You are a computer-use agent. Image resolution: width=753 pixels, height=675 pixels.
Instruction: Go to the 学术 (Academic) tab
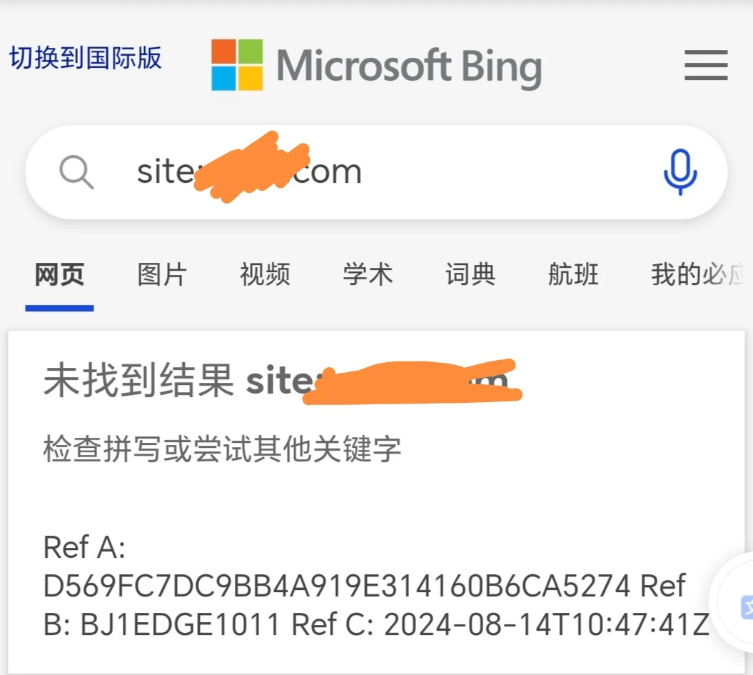[x=368, y=275]
